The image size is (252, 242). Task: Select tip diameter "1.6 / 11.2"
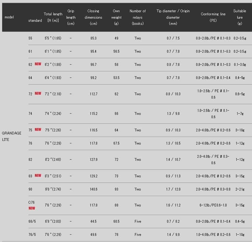click(173, 205)
